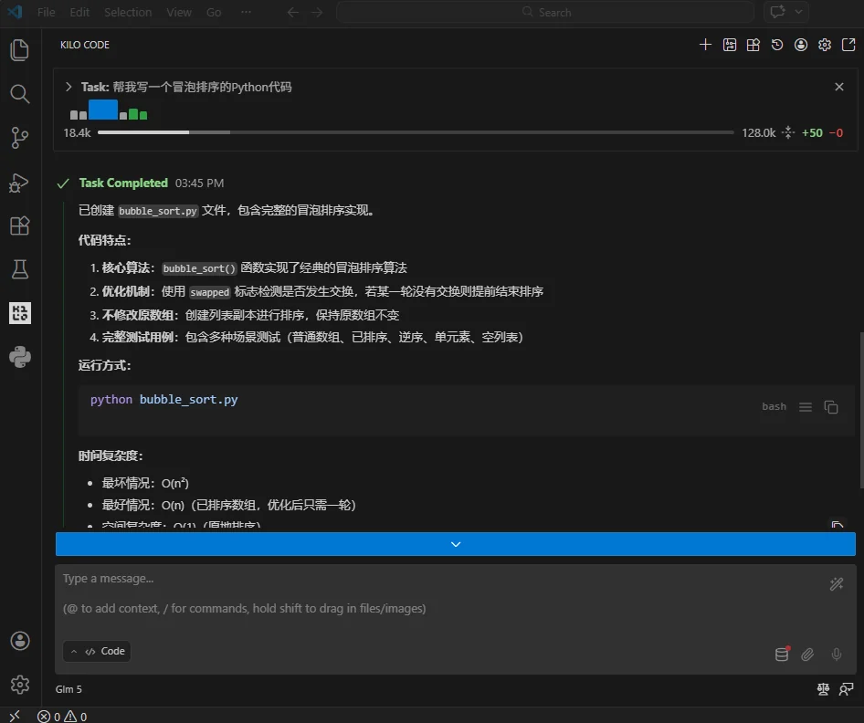Attach a file with paperclip icon
This screenshot has width=864, height=723.
(807, 655)
